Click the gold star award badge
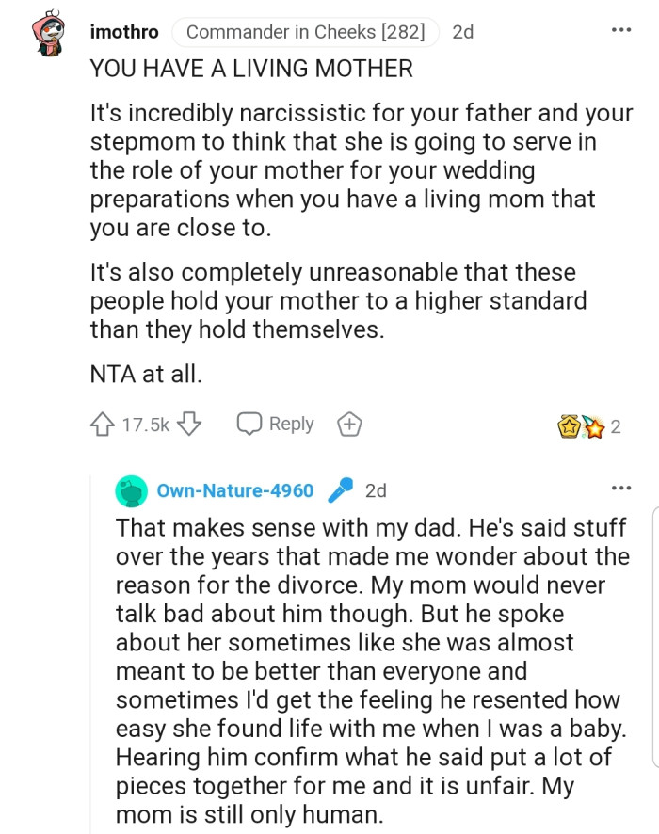 569,424
